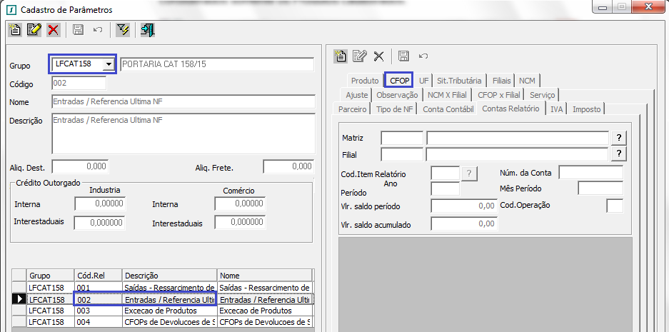The height and width of the screenshot is (332, 669).
Task: Click the Cod.Item Relatório input field
Action: [445, 173]
